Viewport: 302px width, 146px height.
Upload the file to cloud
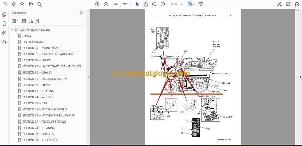pyautogui.click(x=22, y=4)
